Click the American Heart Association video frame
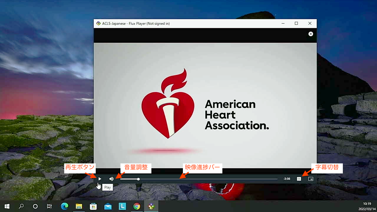The width and height of the screenshot is (377, 212). pos(205,105)
